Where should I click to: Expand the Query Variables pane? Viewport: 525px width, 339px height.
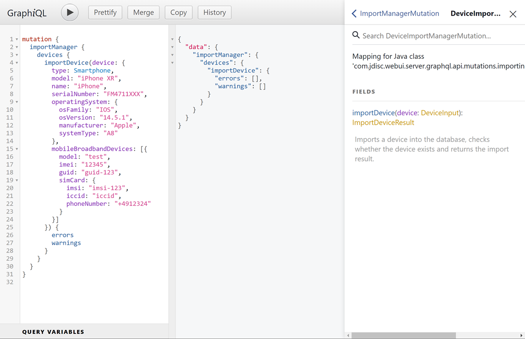(x=53, y=332)
